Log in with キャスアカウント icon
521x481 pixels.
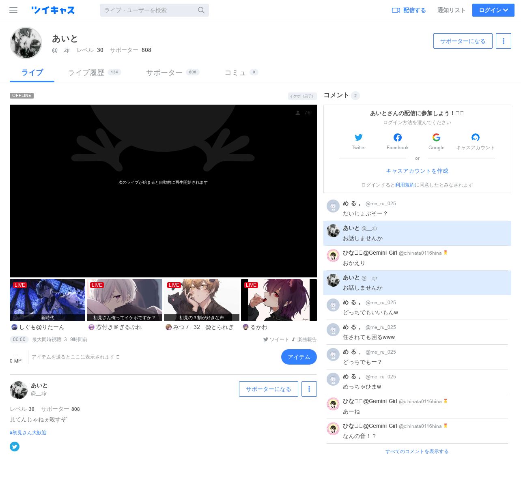(476, 137)
